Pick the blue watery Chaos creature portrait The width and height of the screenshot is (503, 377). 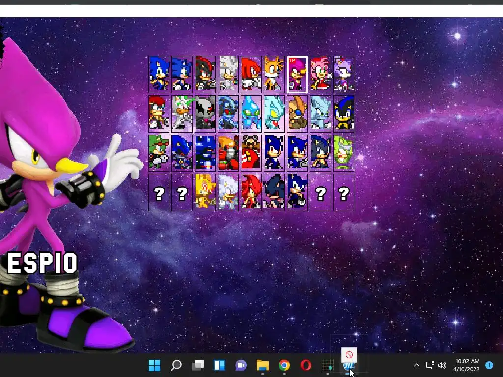coord(251,113)
